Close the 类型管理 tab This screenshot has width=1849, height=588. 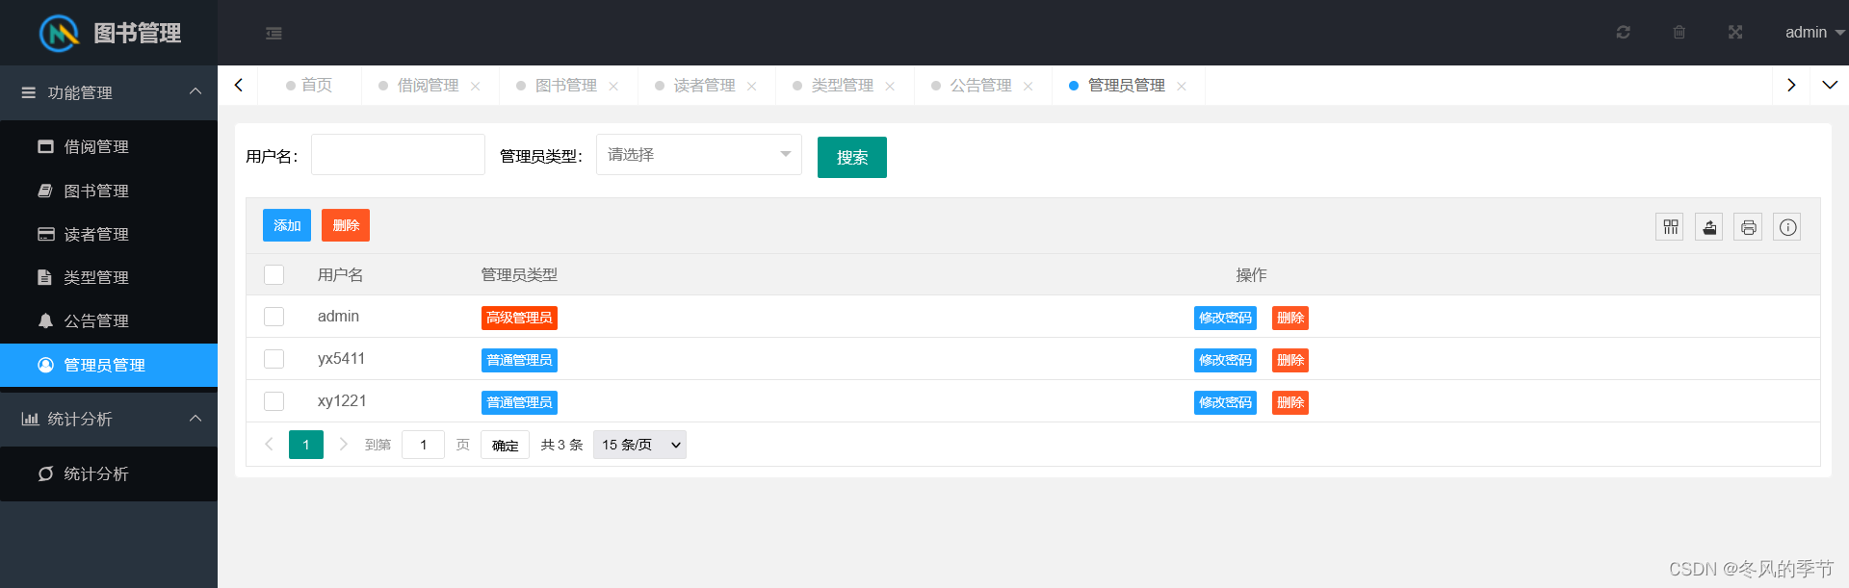coord(890,86)
